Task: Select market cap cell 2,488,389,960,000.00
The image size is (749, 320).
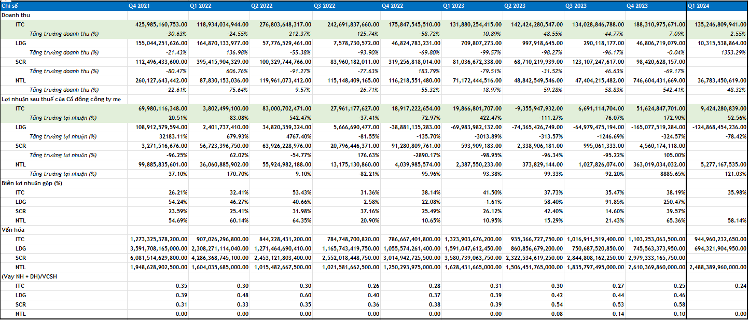Action: [x=718, y=267]
